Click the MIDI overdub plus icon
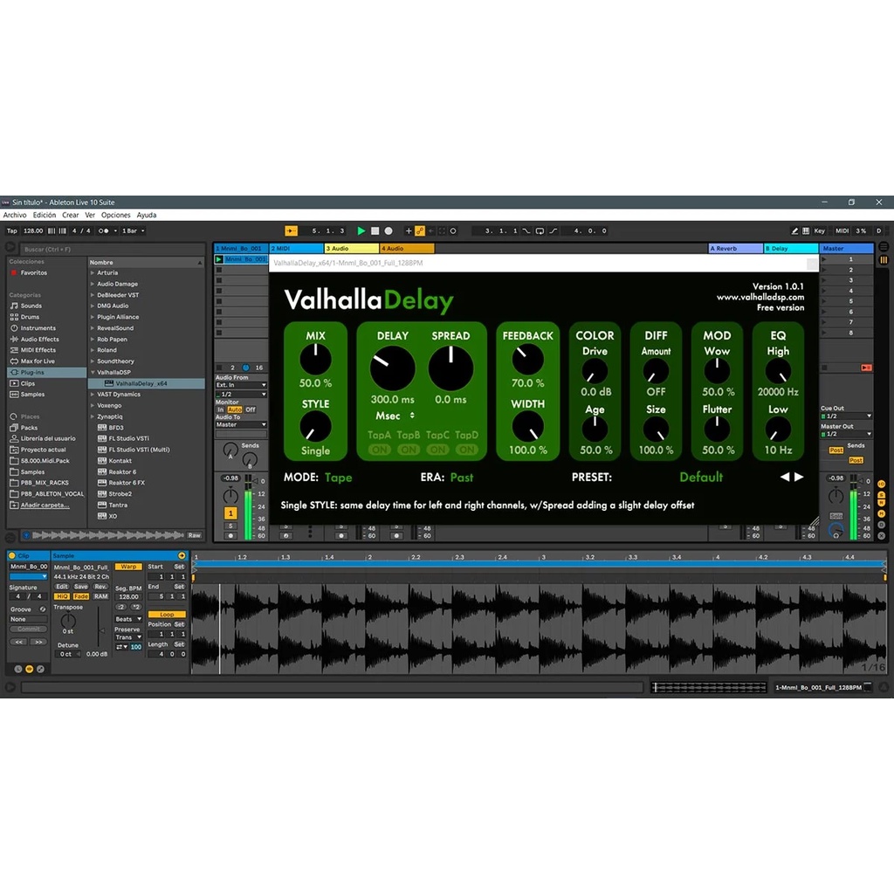Image resolution: width=894 pixels, height=894 pixels. click(409, 230)
